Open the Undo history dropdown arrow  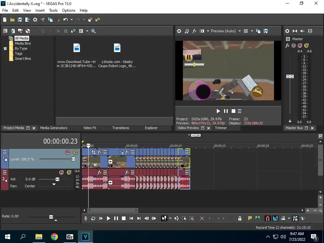72,20
